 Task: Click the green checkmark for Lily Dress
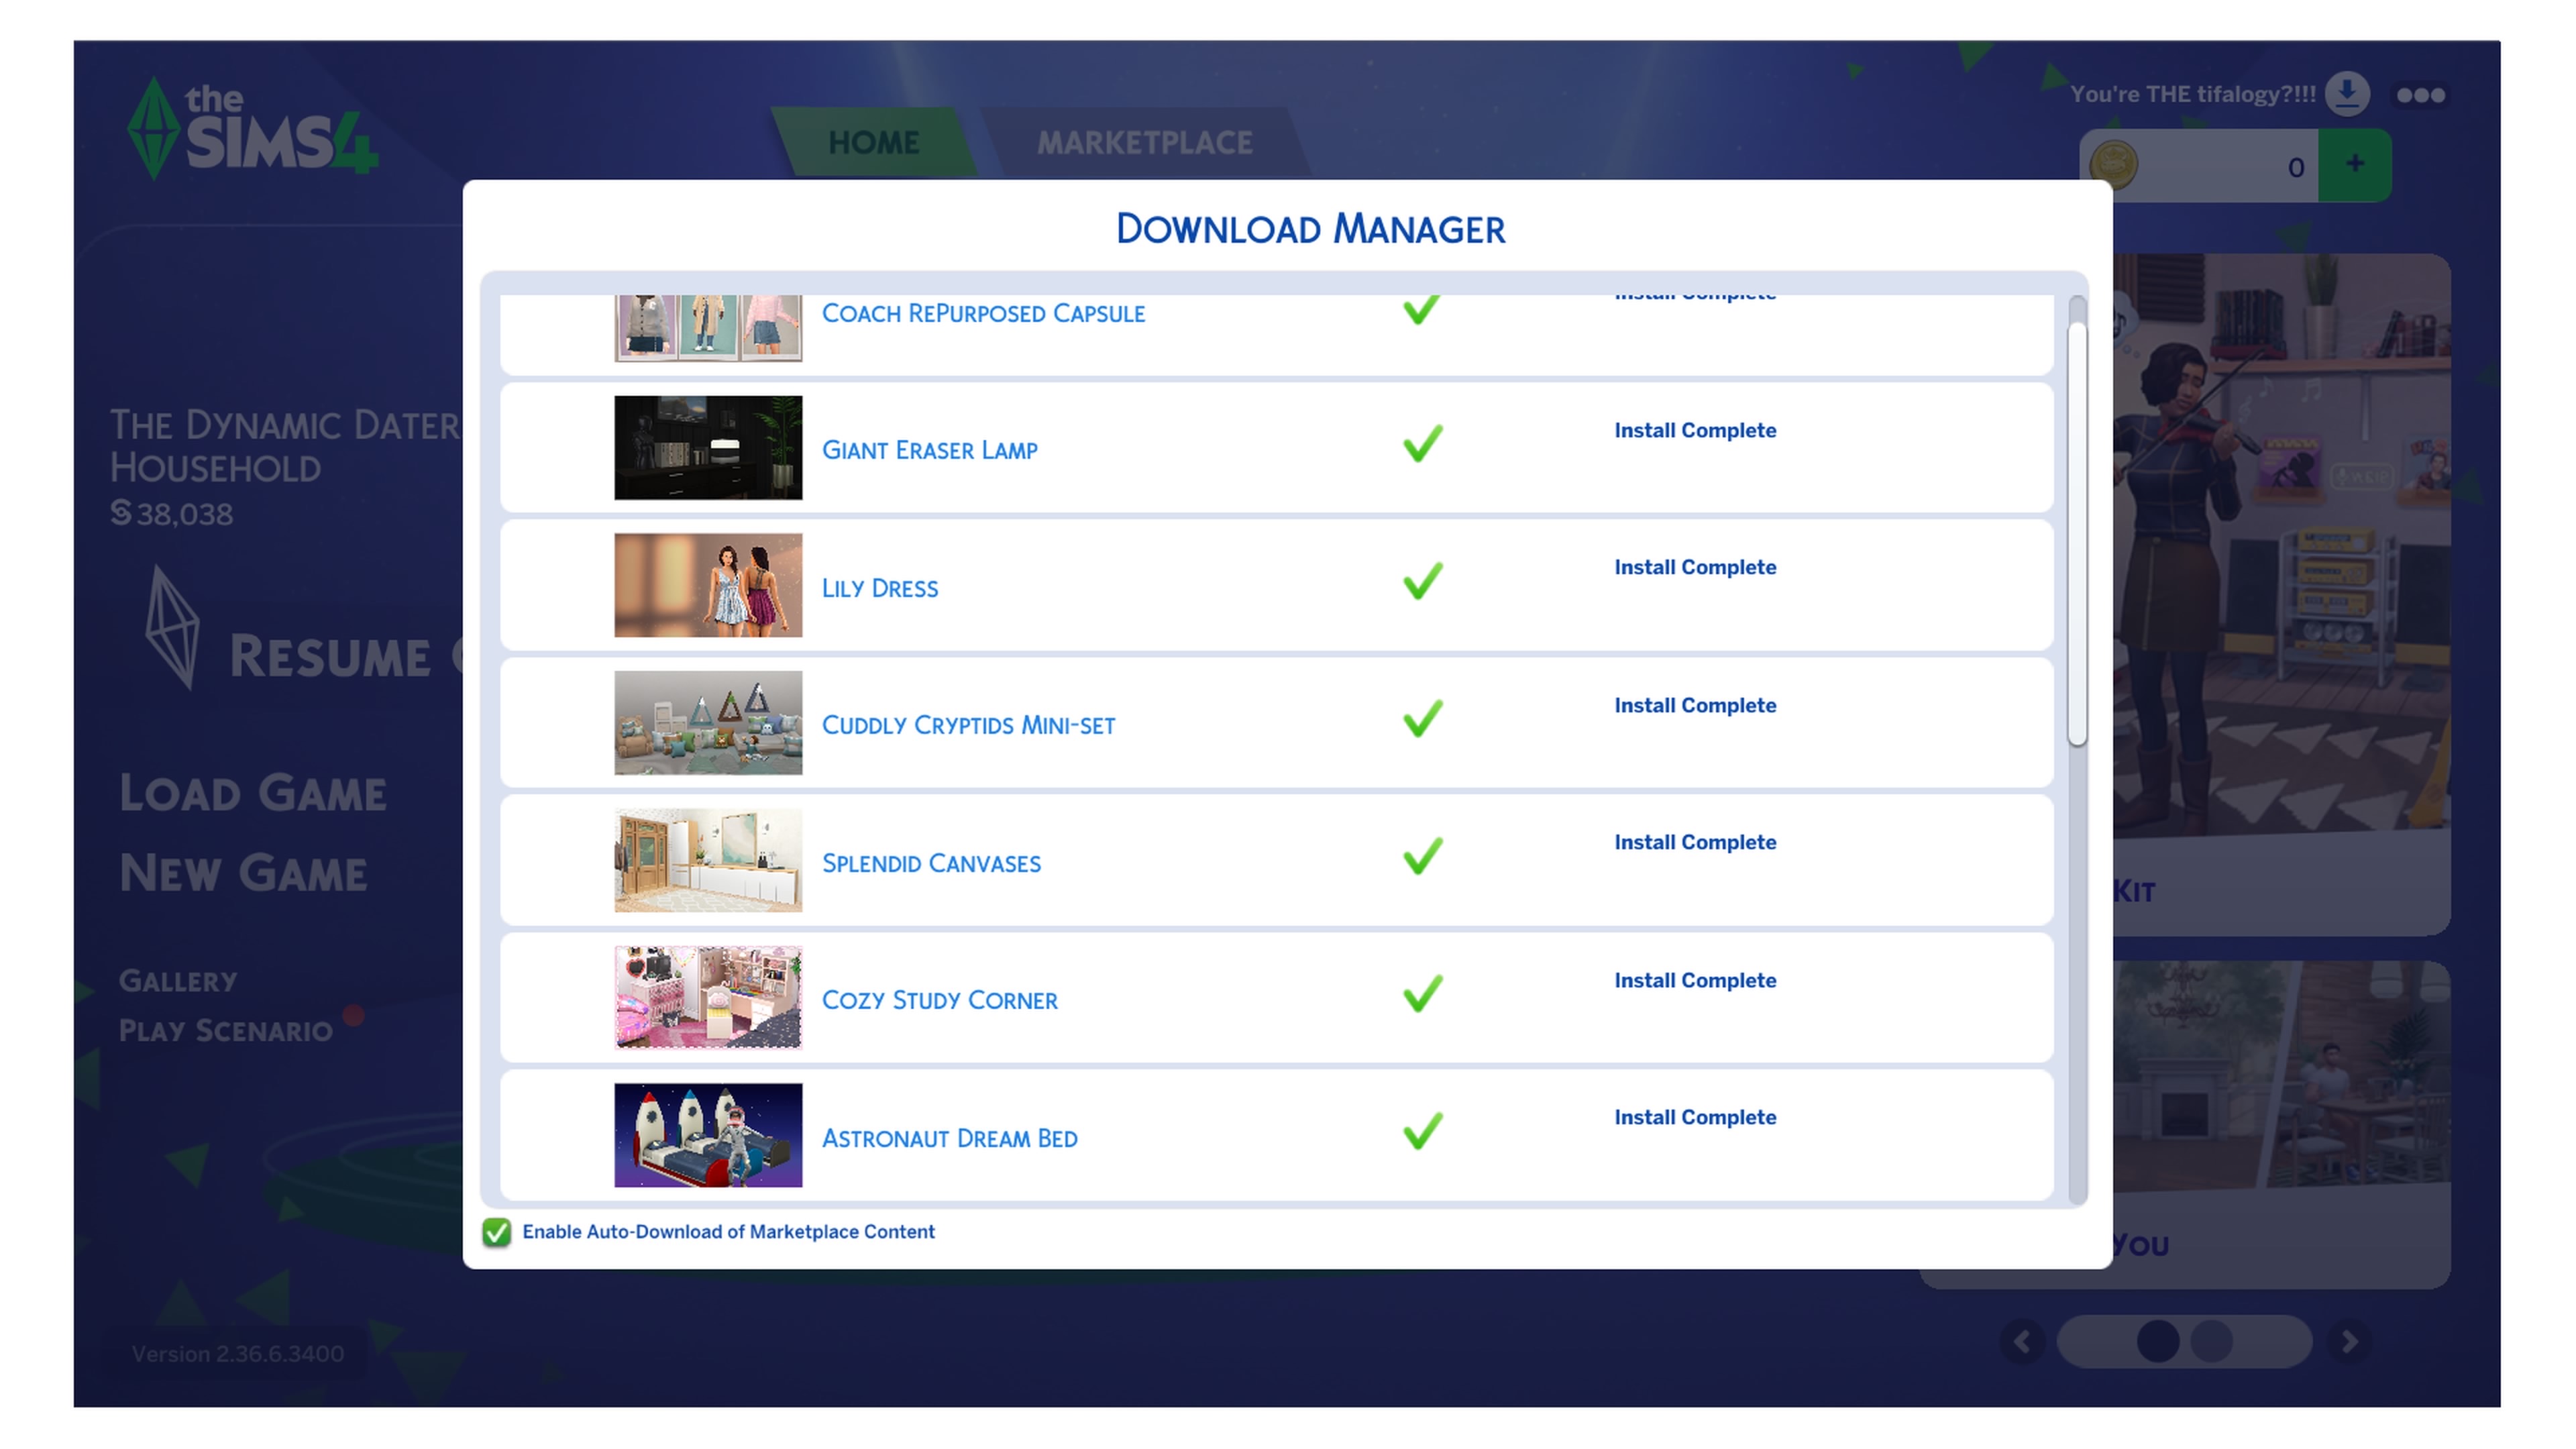1422,580
